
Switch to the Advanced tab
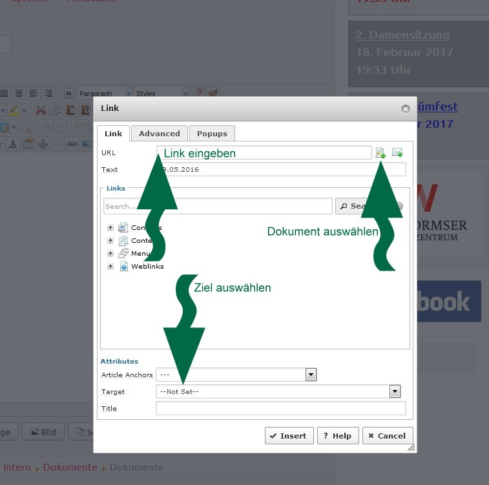point(159,134)
